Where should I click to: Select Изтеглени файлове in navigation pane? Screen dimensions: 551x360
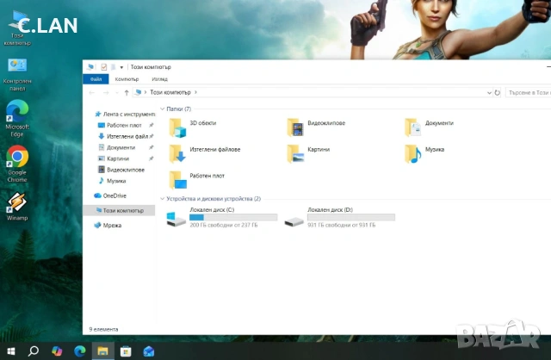point(124,136)
